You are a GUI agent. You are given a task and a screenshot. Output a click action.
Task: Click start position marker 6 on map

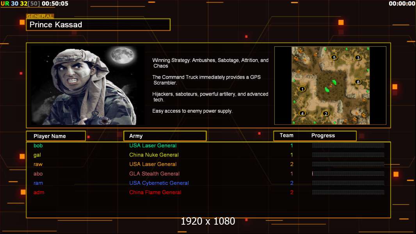coord(358,82)
